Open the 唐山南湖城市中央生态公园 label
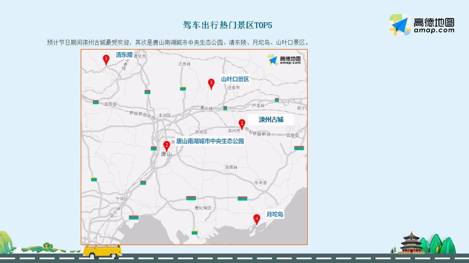The width and height of the screenshot is (469, 263). coord(210,141)
